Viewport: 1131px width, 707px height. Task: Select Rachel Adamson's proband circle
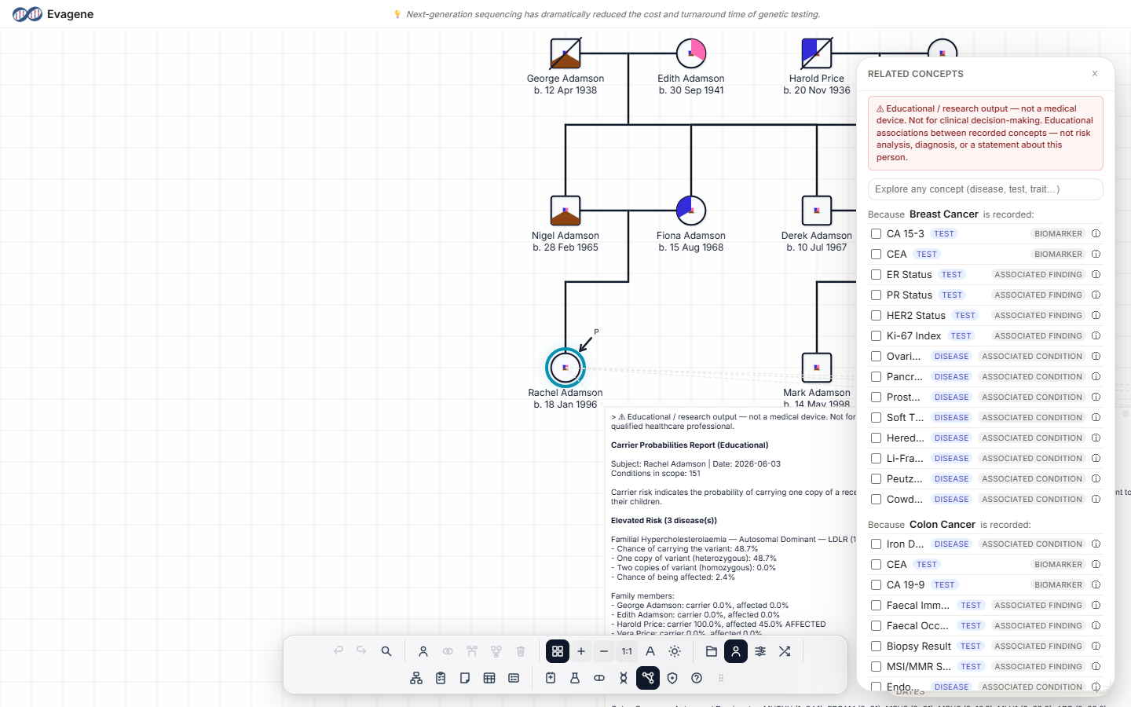point(565,367)
